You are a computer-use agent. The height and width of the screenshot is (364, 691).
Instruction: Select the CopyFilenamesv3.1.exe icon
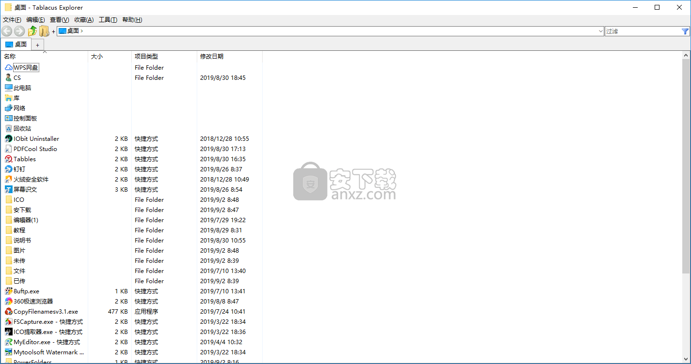9,311
